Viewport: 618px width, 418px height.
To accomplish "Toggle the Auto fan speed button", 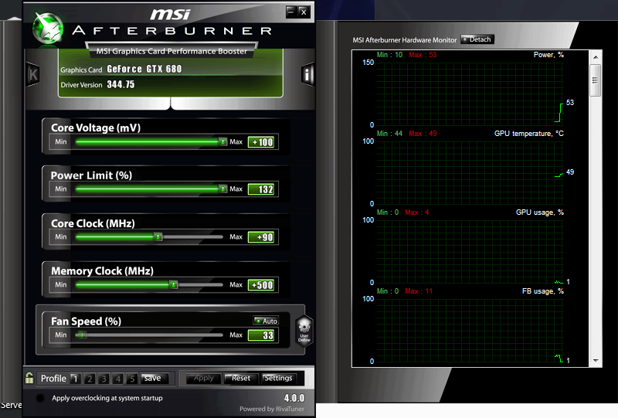I will [x=266, y=321].
